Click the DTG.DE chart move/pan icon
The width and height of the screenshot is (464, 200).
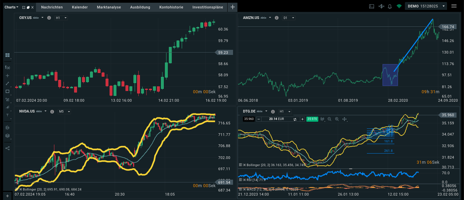[x=344, y=119]
